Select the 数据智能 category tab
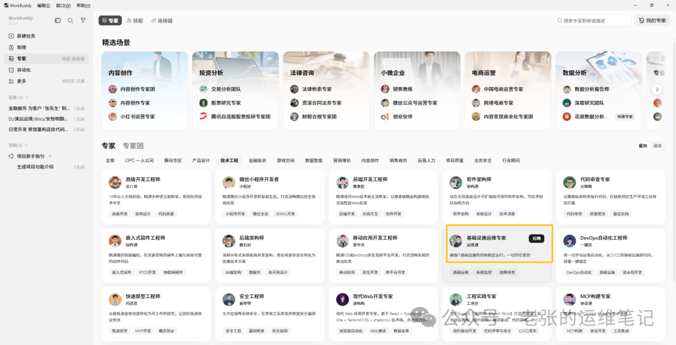Viewport: 676px width, 345px height. pyautogui.click(x=314, y=160)
